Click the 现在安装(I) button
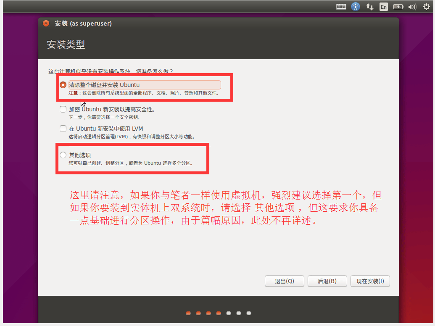Viewport: 435px width, 326px height. pyautogui.click(x=370, y=281)
